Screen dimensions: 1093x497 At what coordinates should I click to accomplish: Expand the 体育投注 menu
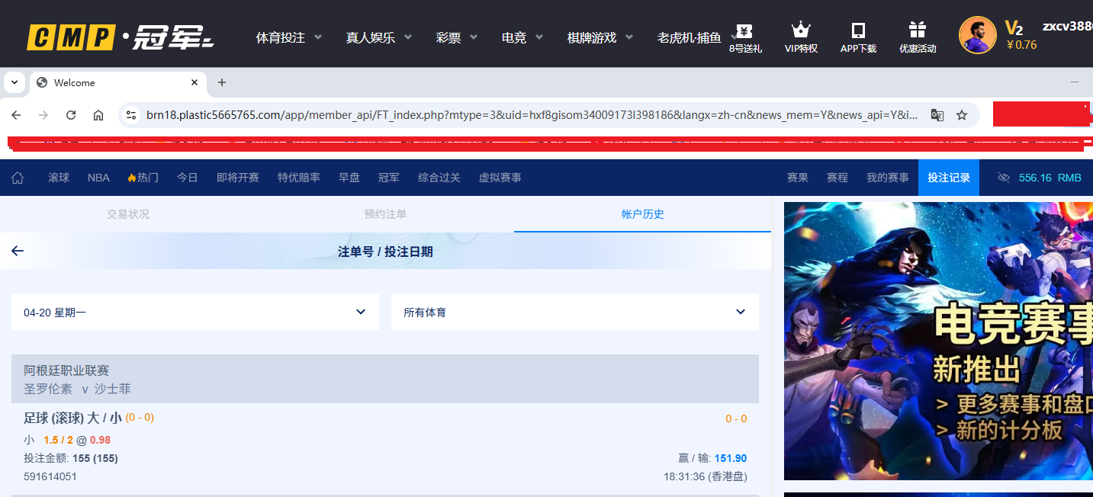[289, 37]
